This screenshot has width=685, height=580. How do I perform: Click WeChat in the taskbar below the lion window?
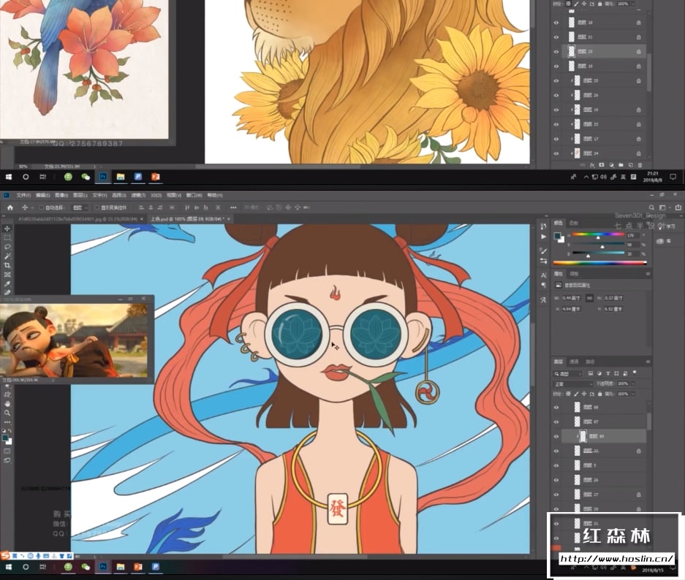point(86,177)
